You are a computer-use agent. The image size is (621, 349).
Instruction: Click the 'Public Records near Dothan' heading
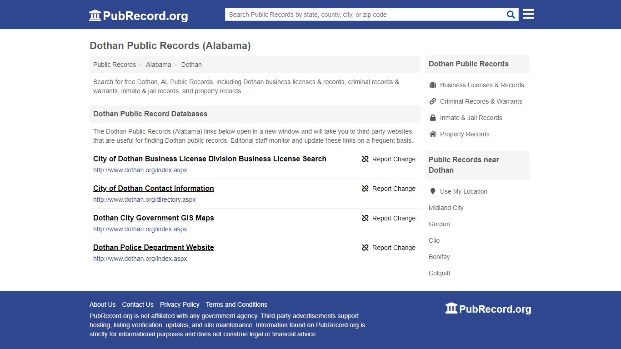(464, 165)
